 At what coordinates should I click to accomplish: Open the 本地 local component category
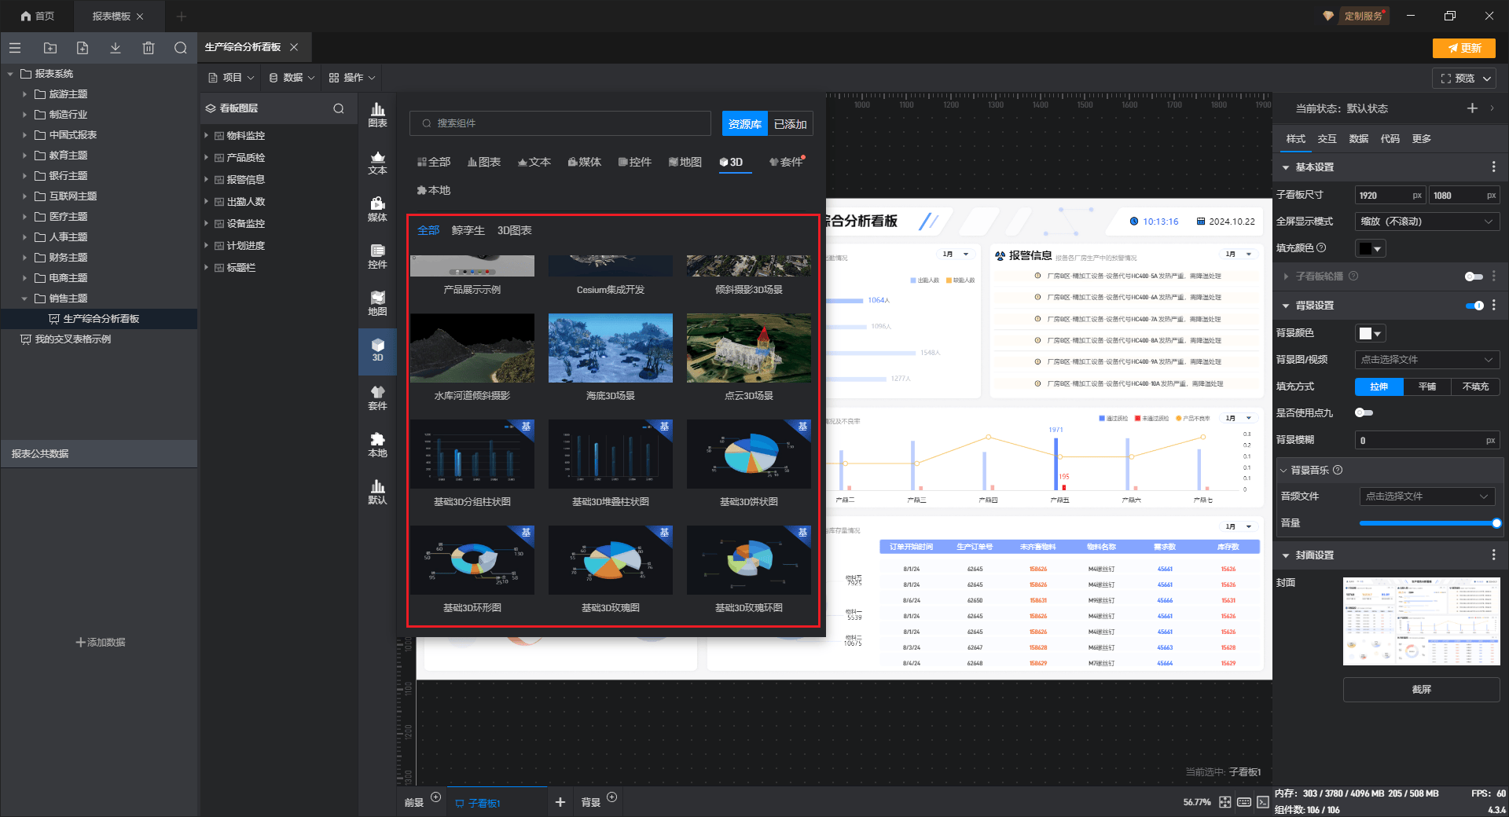[377, 445]
